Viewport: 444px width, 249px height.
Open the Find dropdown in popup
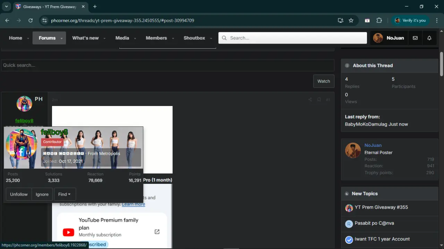65,194
